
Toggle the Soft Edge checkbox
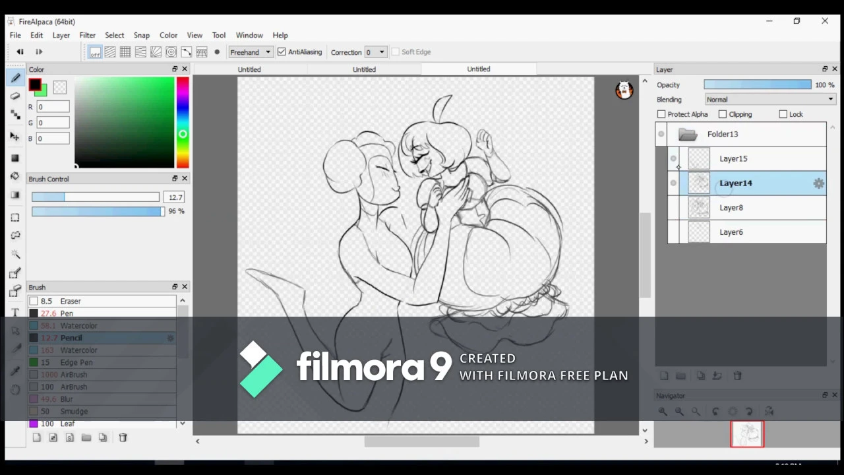tap(396, 52)
